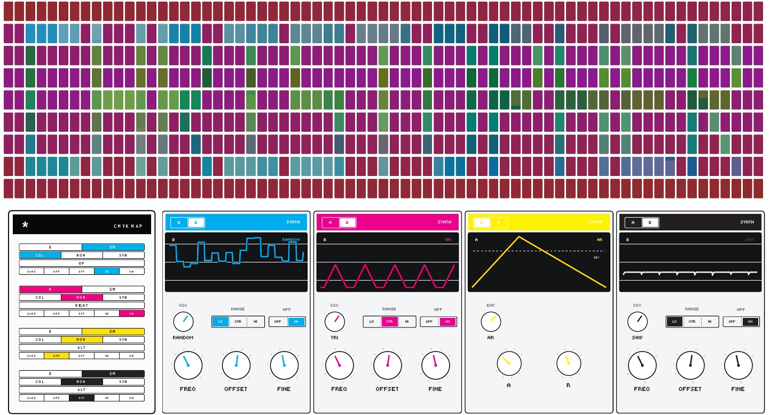Click the magenta synth FINE knob
Screen dimensions: 770x415
435,365
